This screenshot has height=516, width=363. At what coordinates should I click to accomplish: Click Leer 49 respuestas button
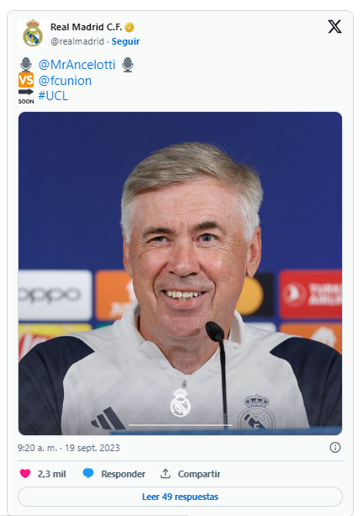pyautogui.click(x=180, y=497)
